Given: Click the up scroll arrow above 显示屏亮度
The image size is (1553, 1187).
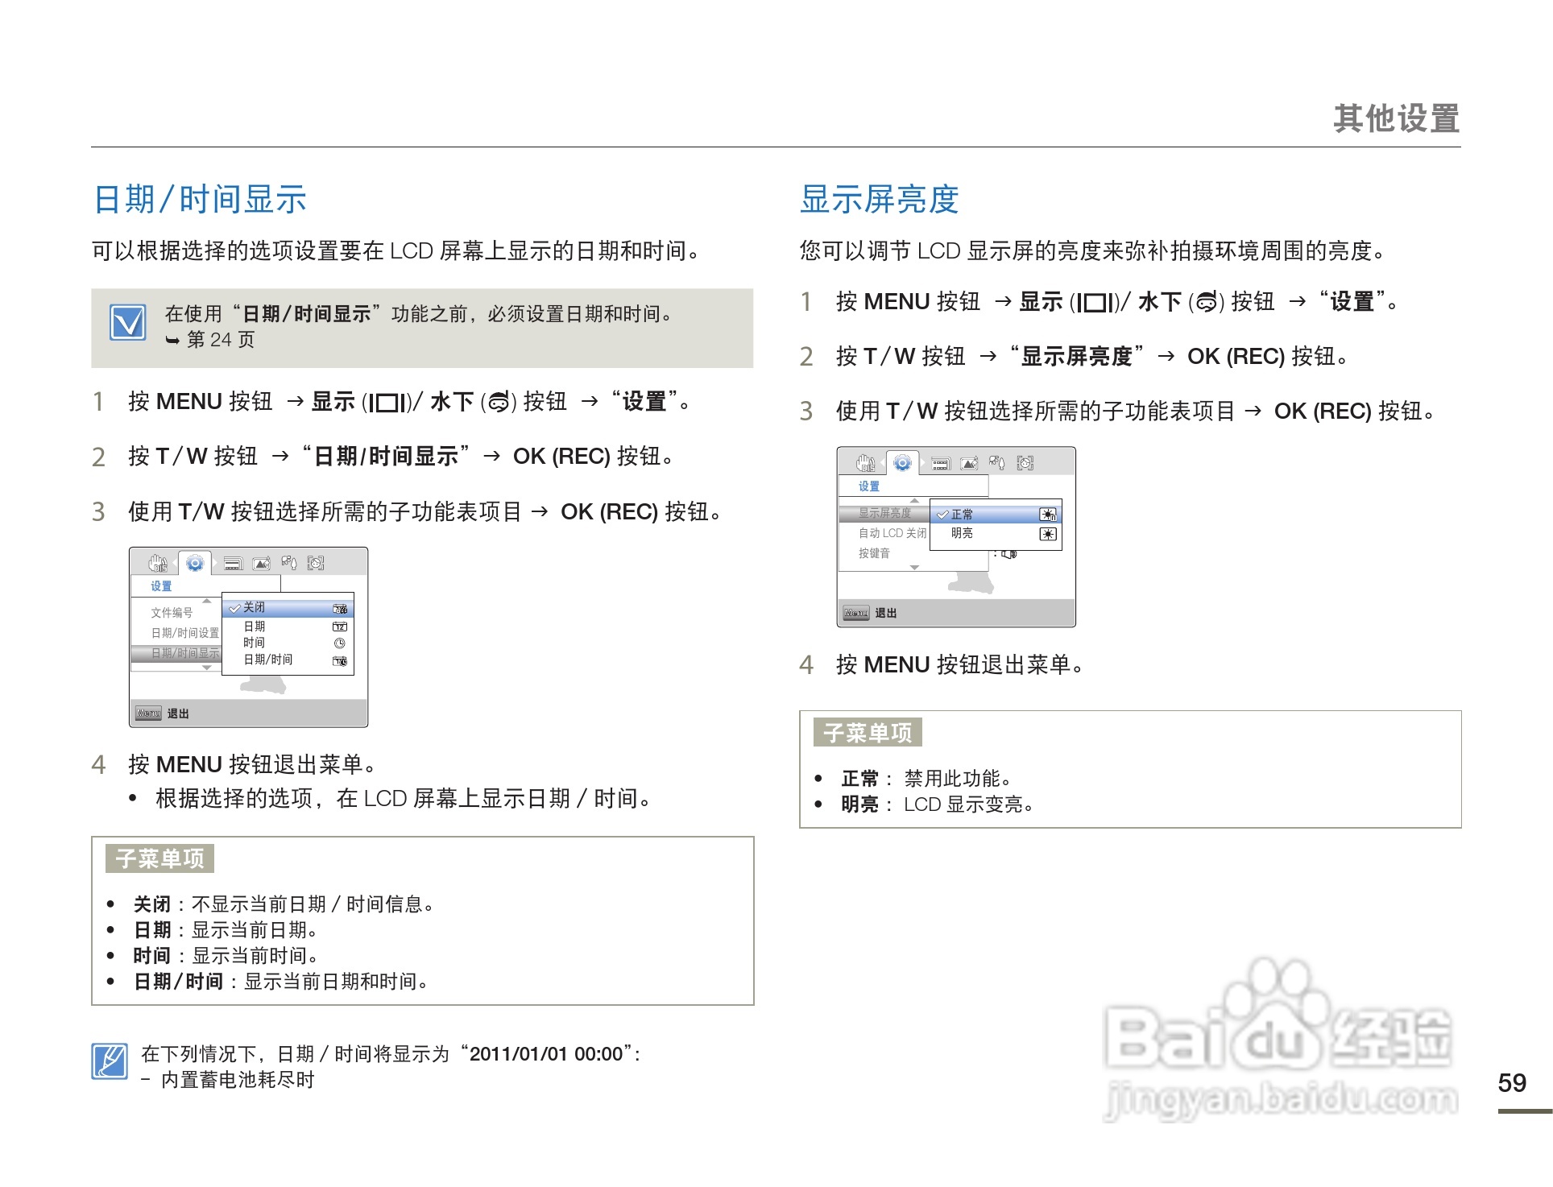Looking at the screenshot, I should [x=914, y=501].
